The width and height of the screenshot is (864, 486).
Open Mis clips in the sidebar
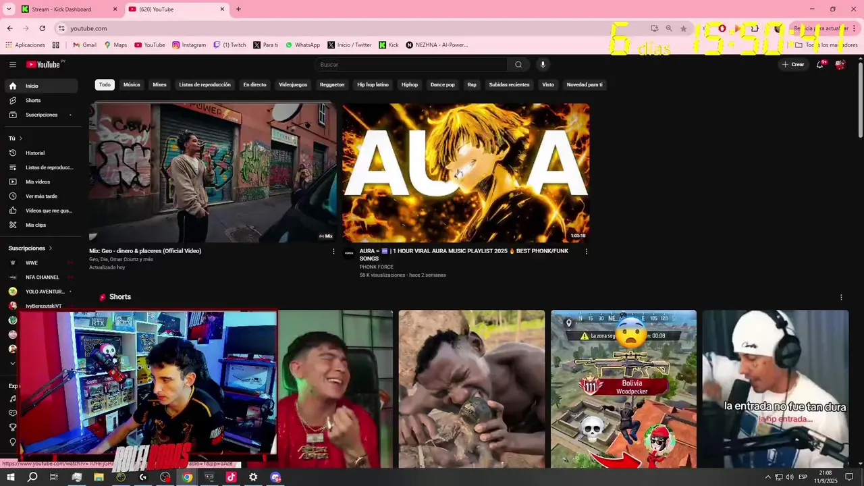41,225
